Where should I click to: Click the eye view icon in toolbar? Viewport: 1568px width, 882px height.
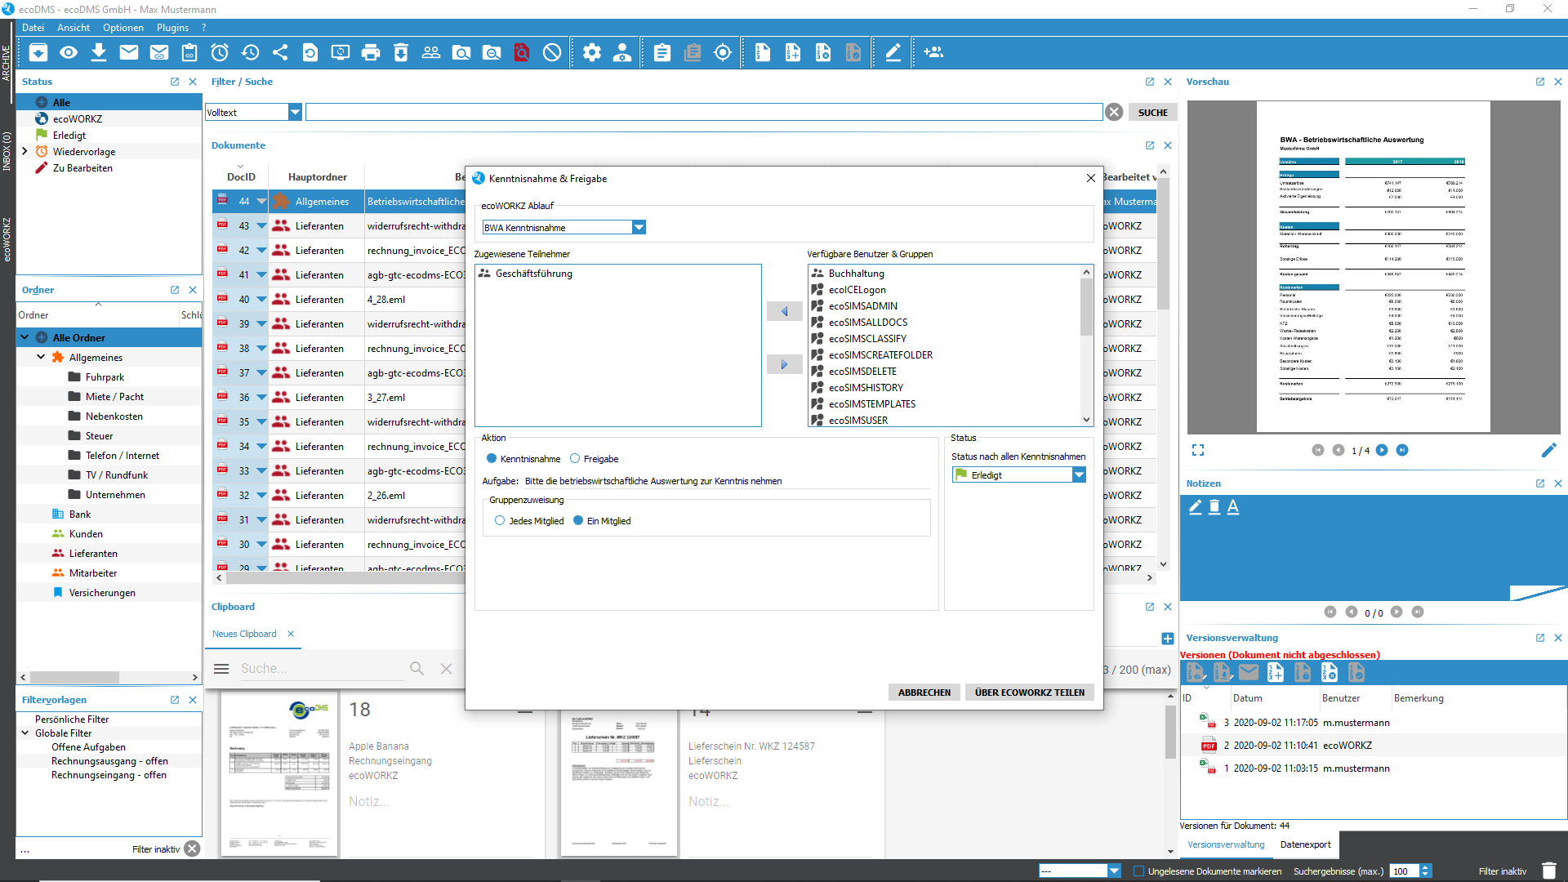[x=69, y=53]
